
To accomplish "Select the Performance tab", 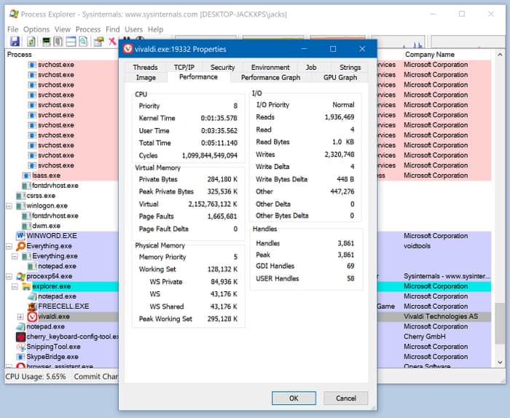I will point(198,76).
